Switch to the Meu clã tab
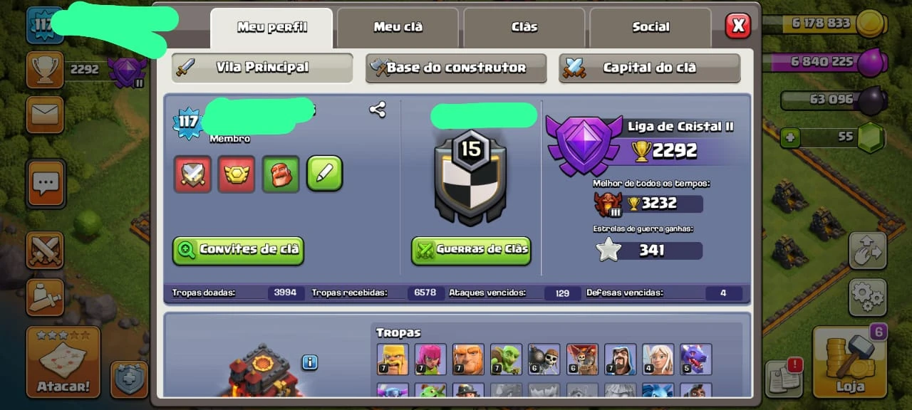The height and width of the screenshot is (410, 912). coord(398,28)
